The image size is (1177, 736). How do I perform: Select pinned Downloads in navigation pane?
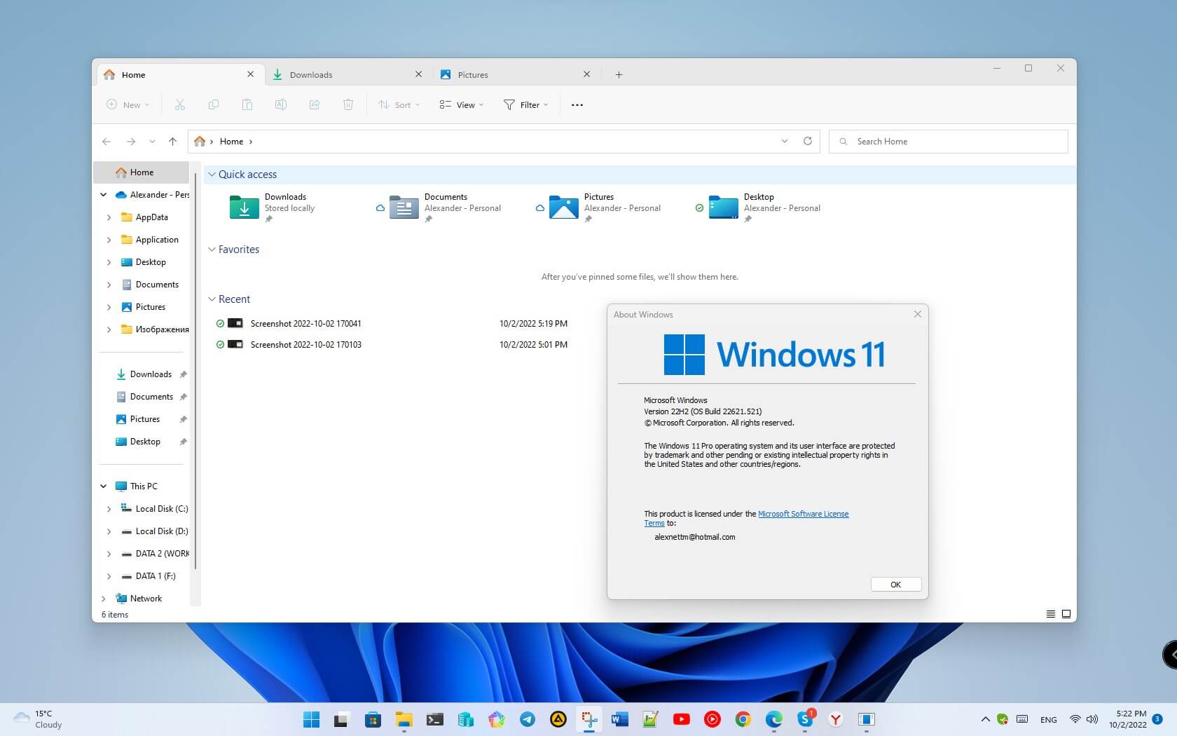(151, 374)
